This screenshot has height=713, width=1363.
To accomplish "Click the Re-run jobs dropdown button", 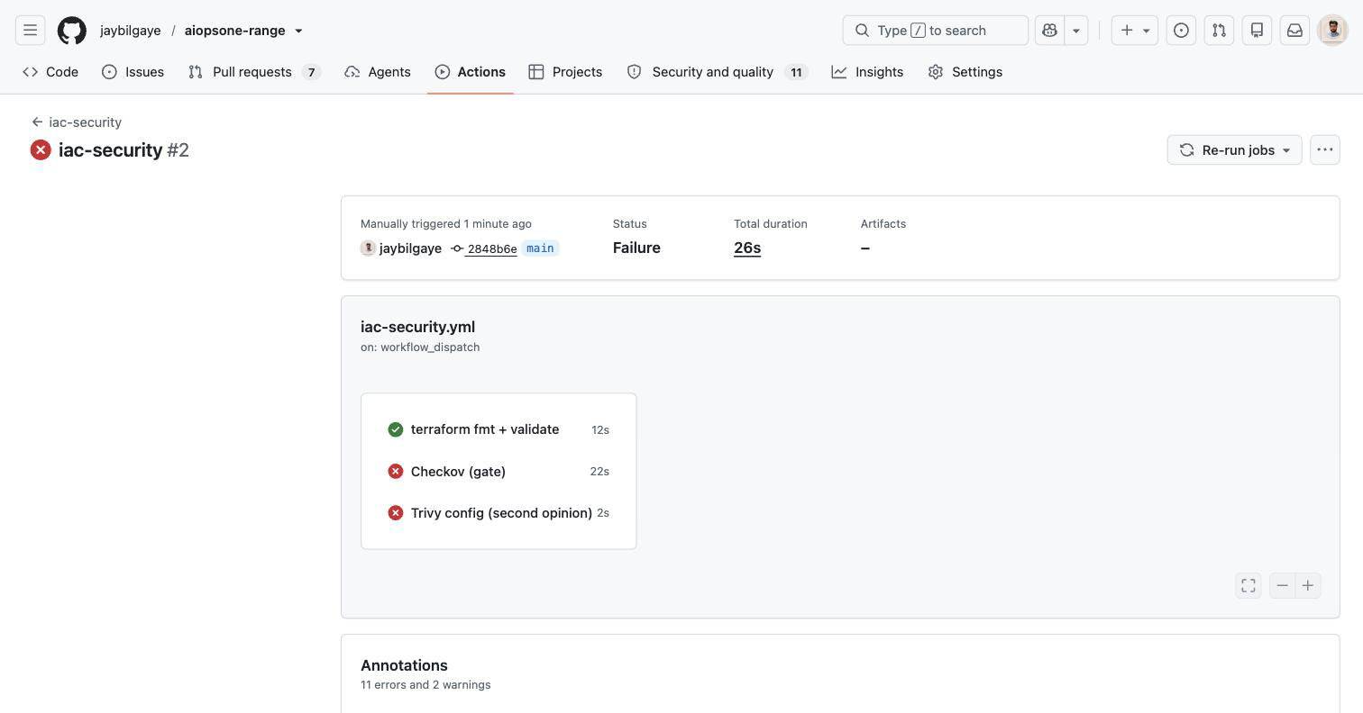I will coord(1234,149).
